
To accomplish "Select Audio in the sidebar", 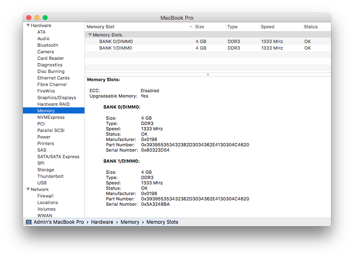I will coord(43,39).
